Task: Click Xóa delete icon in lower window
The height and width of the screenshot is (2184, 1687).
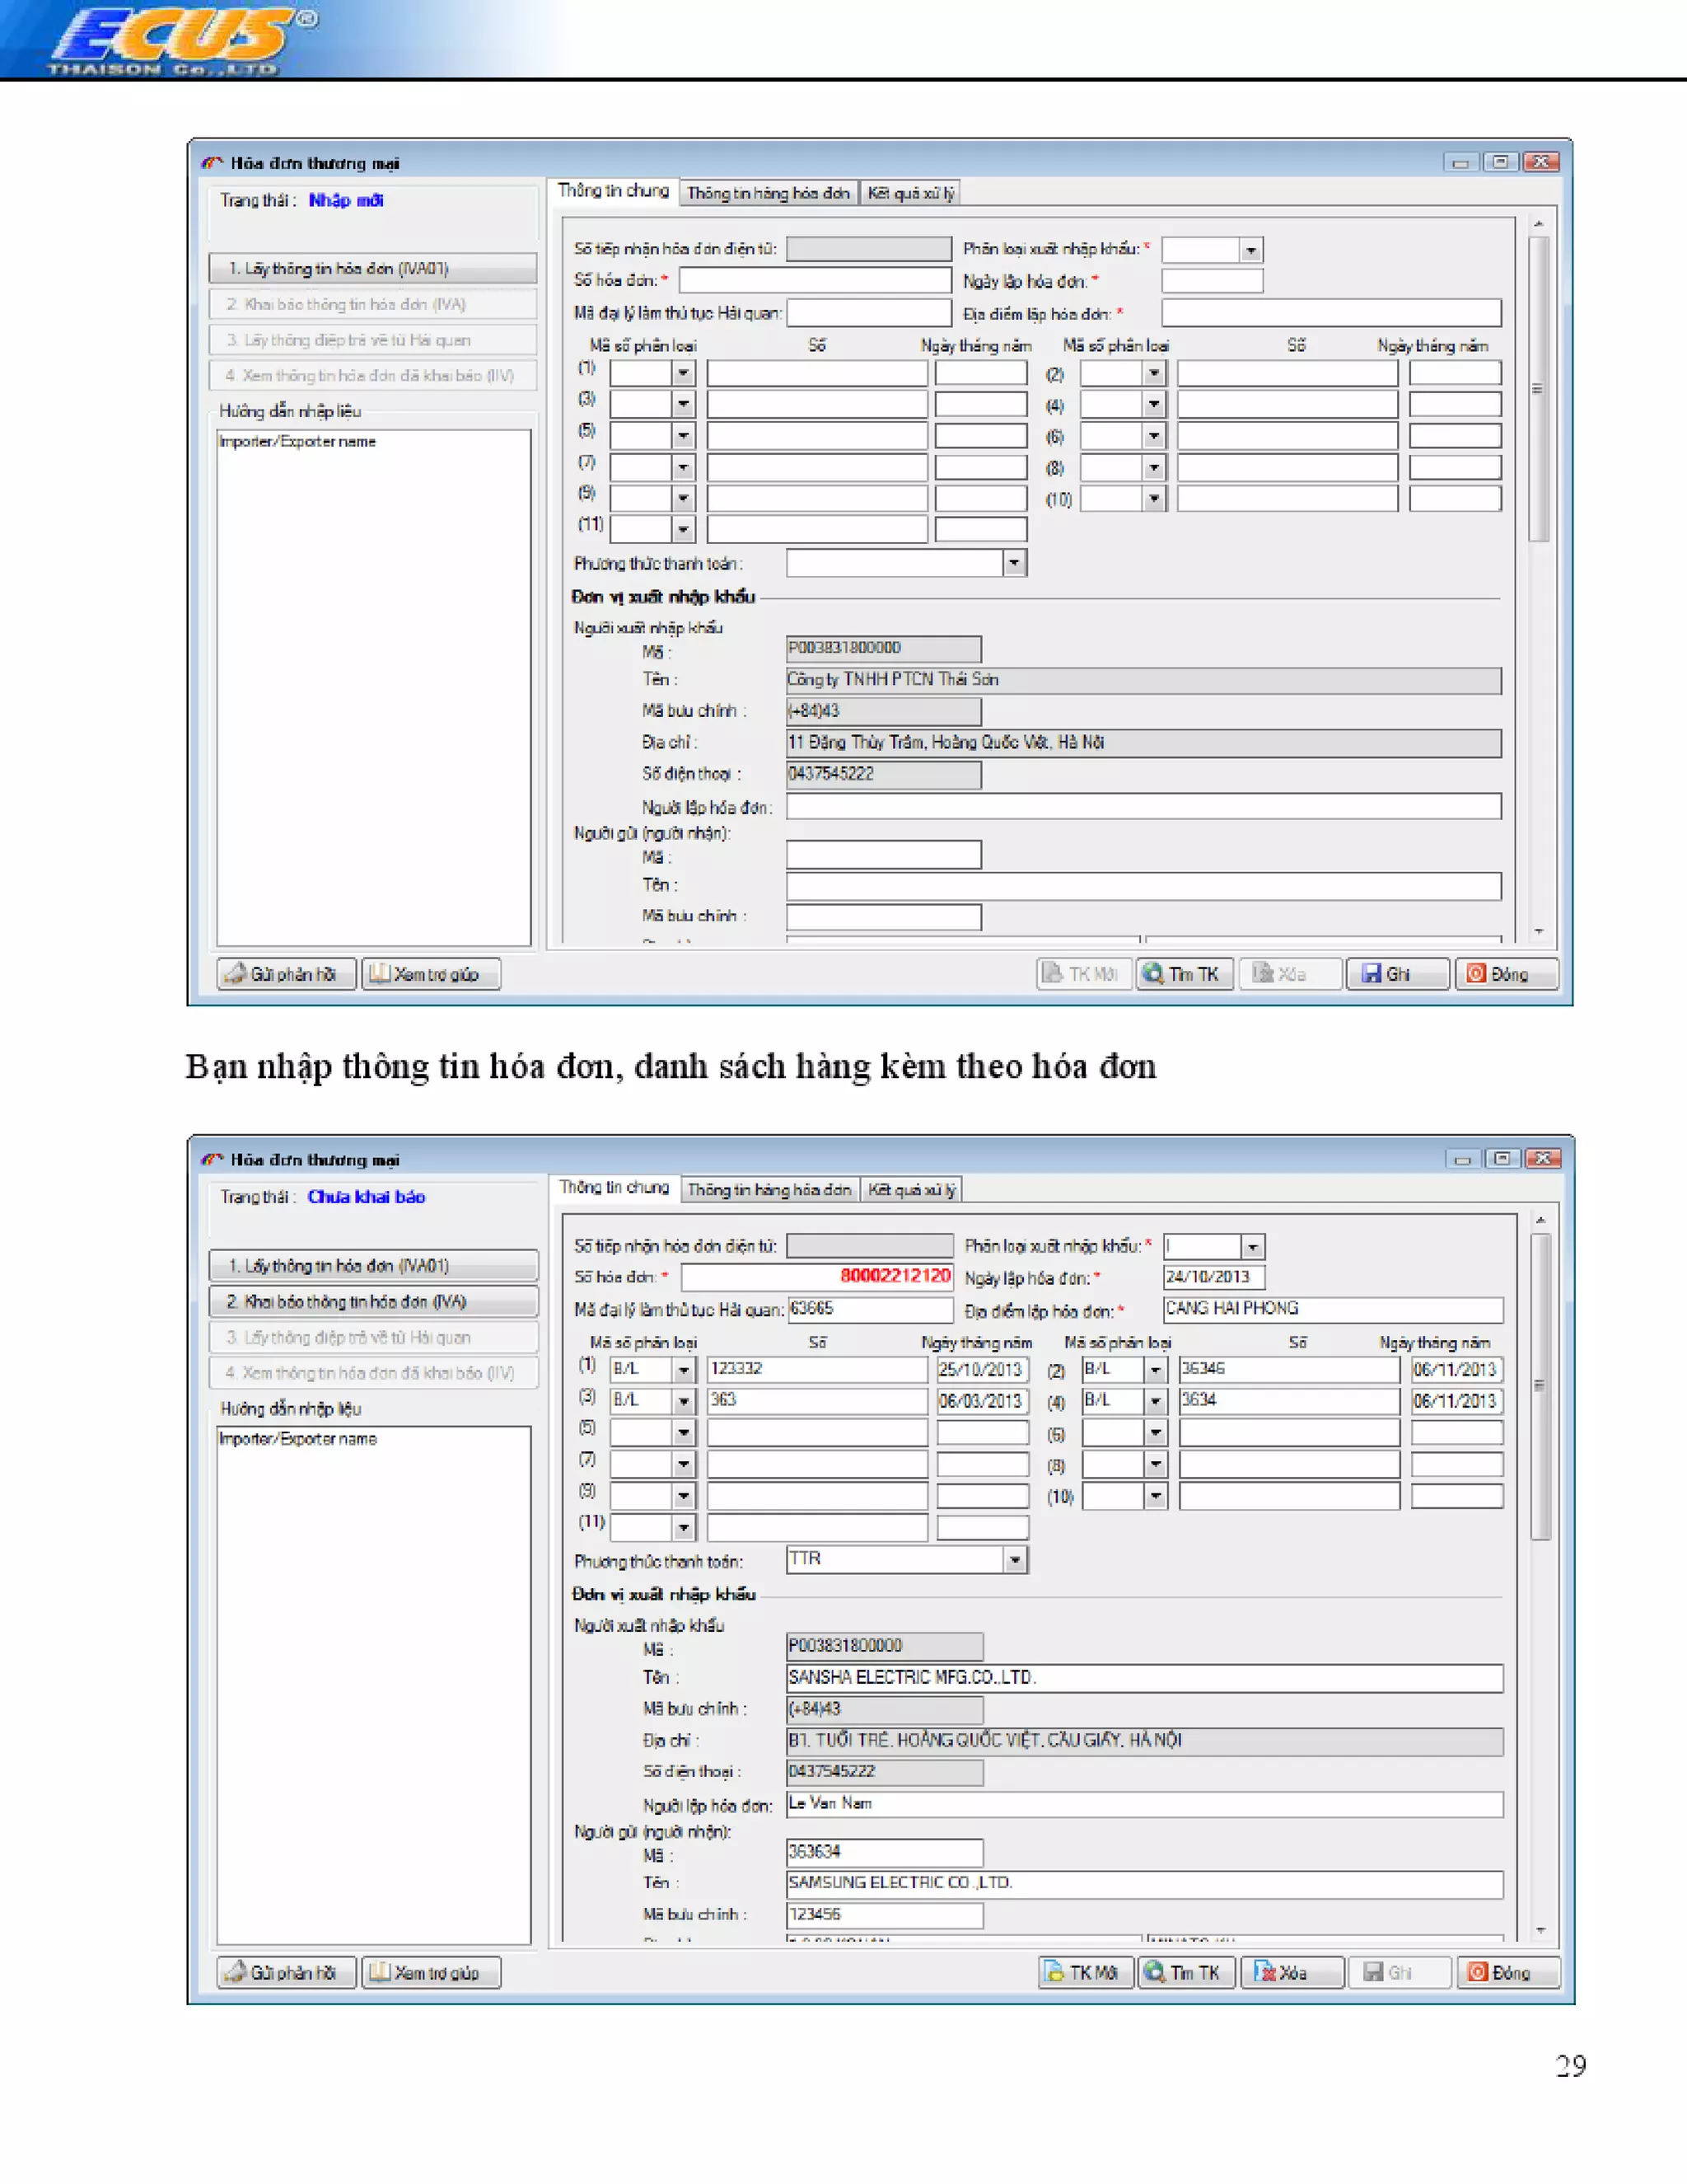Action: pyautogui.click(x=1264, y=1971)
